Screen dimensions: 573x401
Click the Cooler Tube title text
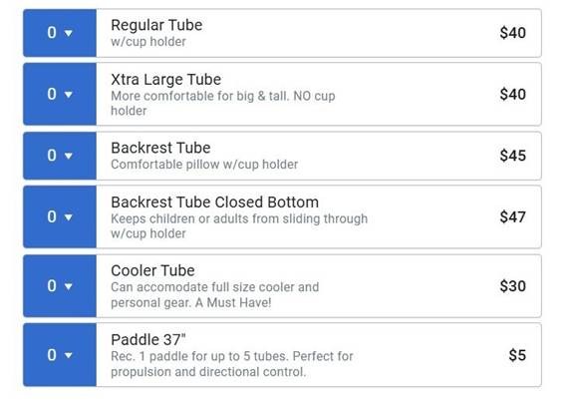(152, 270)
